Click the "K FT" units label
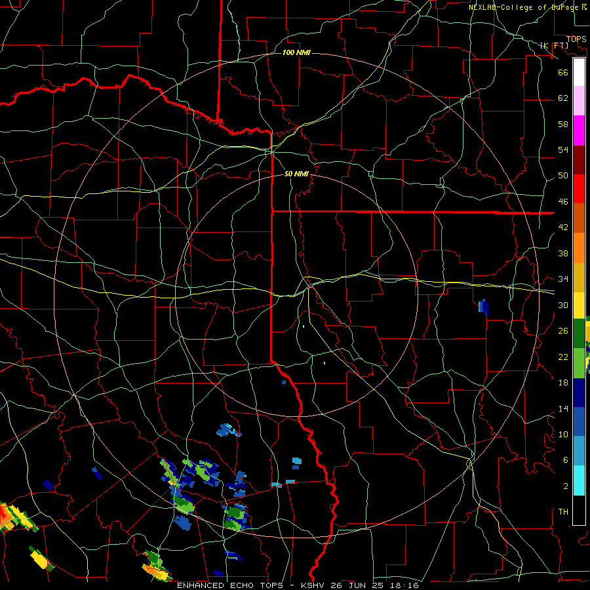The width and height of the screenshot is (590, 590). (x=554, y=45)
